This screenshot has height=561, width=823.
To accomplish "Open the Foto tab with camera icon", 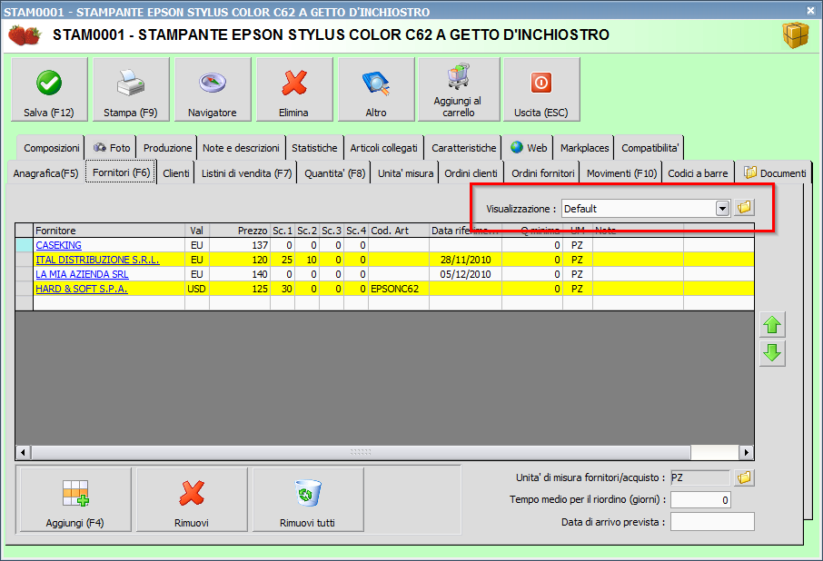I will [x=111, y=148].
